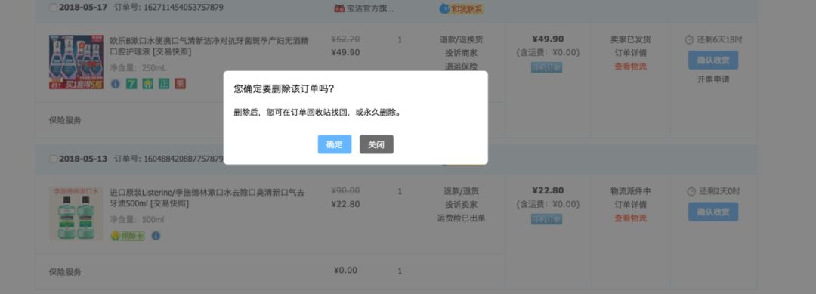Click the 宝洁官方旗舰店 shop icon
Image resolution: width=816 pixels, height=294 pixels.
pyautogui.click(x=339, y=8)
